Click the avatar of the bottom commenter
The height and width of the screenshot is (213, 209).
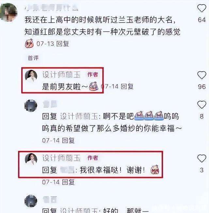[x=31, y=201]
